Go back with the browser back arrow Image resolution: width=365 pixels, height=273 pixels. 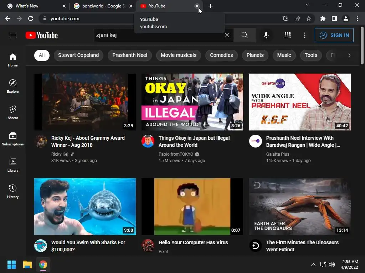pos(8,18)
